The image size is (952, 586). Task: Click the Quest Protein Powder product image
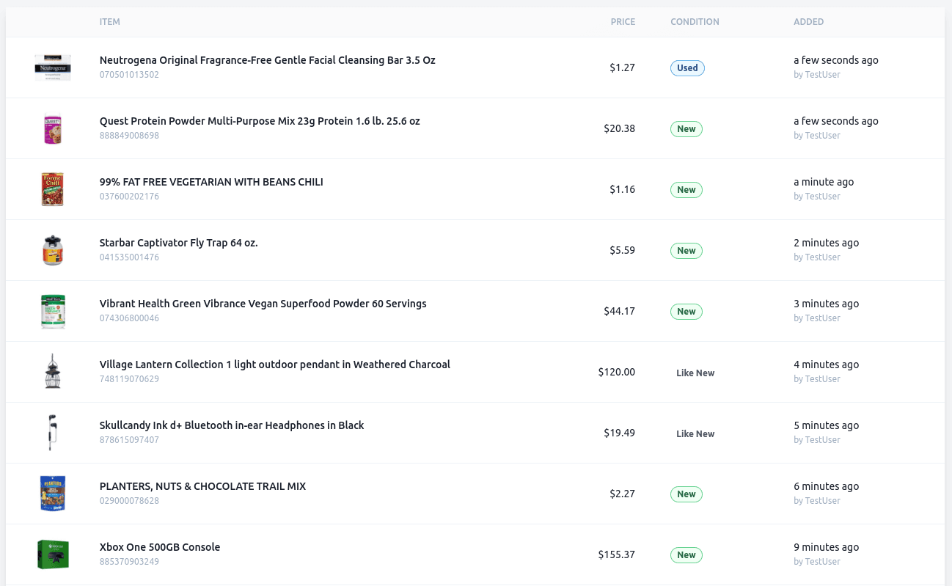coord(53,128)
